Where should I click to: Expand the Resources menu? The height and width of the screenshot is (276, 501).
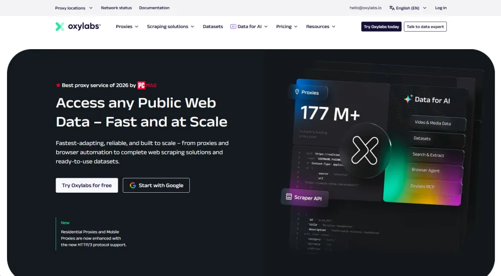coord(321,27)
